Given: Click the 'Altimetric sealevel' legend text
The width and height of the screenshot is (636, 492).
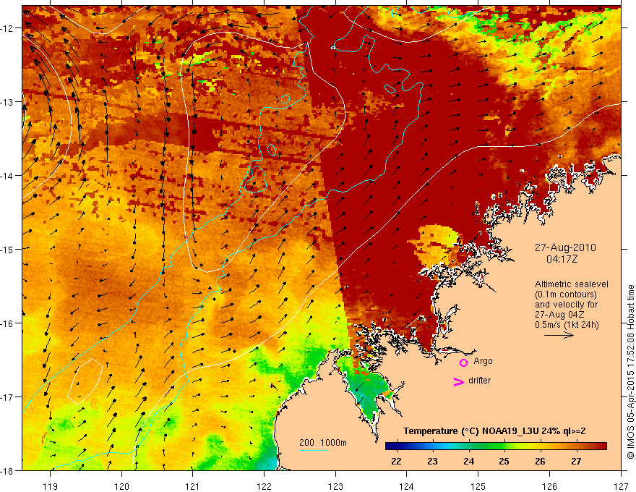Looking at the screenshot, I should point(572,284).
